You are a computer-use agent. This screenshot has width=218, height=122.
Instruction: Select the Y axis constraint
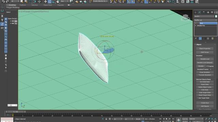coord(2,20)
